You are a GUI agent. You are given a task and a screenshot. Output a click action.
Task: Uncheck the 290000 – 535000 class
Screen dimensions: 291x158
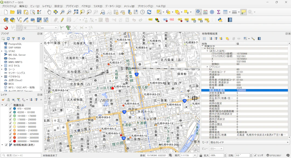tap(10, 123)
